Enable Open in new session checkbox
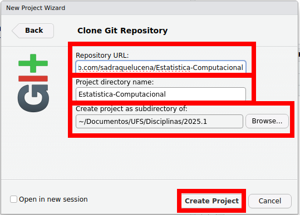The height and width of the screenshot is (215, 300). (13, 199)
